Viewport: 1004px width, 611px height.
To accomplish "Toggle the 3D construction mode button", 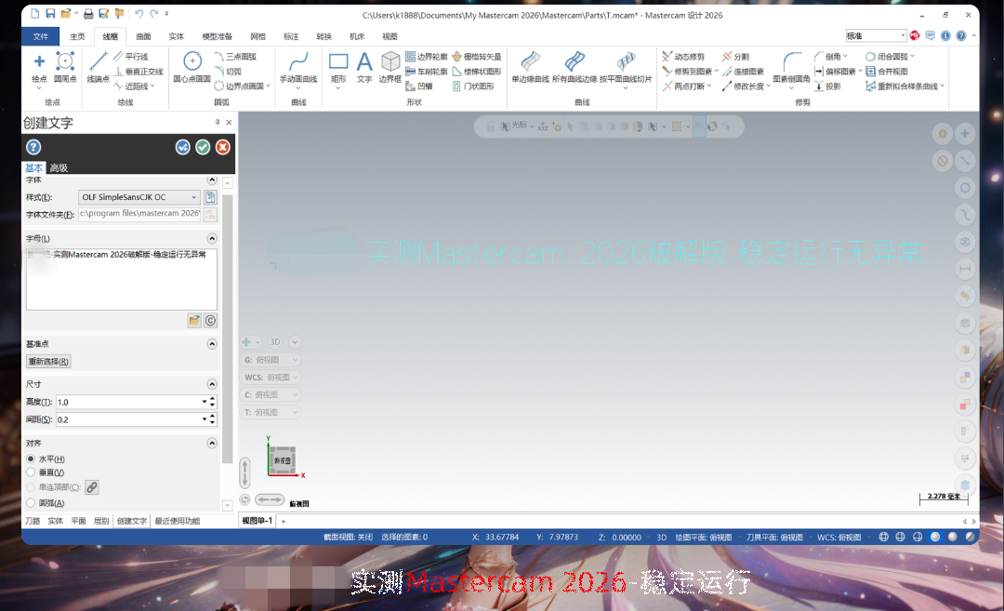I will click(x=275, y=342).
